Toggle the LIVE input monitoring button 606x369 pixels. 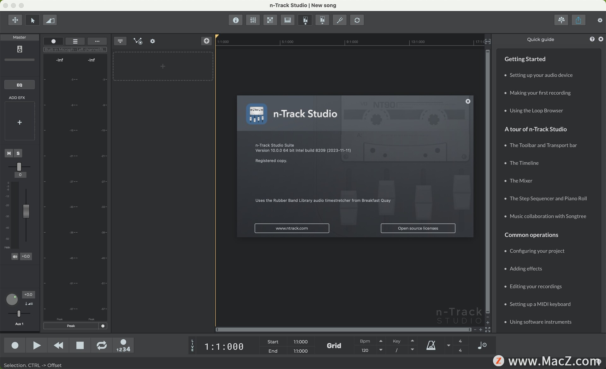click(x=193, y=346)
